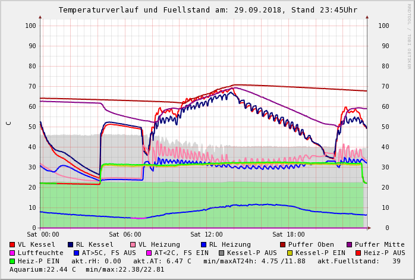Select the Sat 06:00 time axis label
Viewport: 415px width, 280px height.
pos(125,235)
